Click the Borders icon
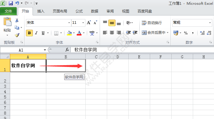The image size is (214, 119). pos(56,33)
